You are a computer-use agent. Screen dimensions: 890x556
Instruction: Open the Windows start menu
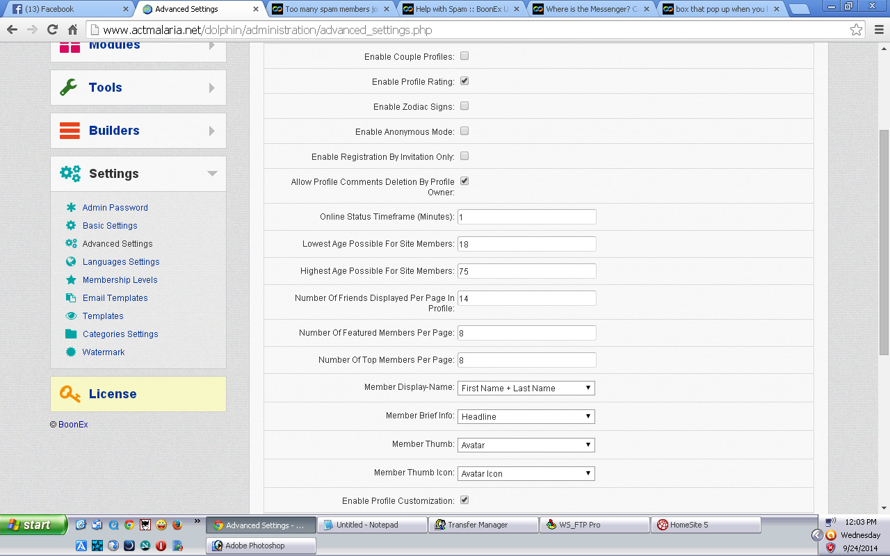click(x=33, y=525)
